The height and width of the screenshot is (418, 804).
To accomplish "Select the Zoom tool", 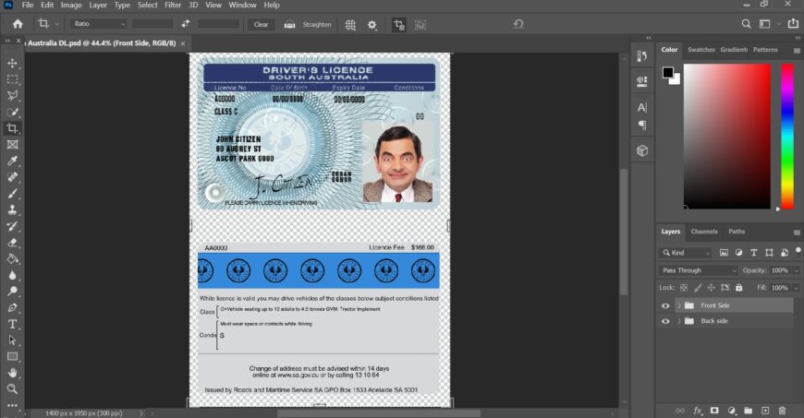I will (12, 388).
